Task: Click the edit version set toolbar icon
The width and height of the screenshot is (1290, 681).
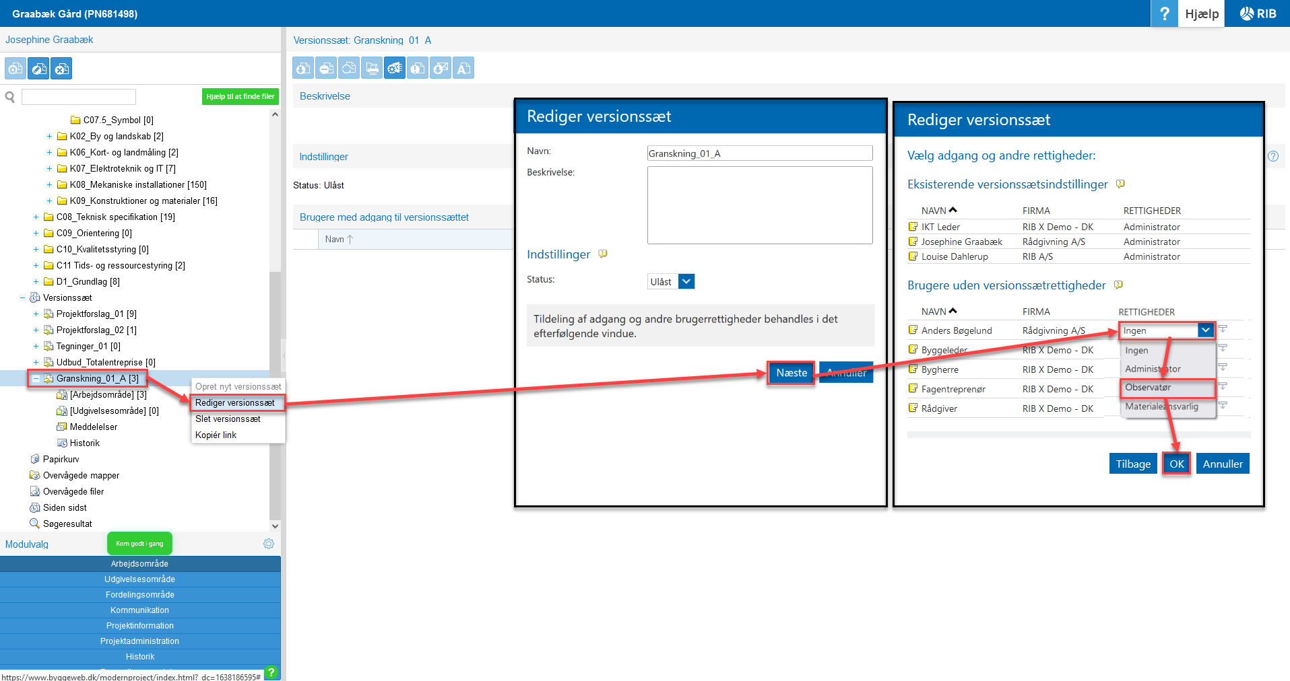Action: (x=38, y=69)
